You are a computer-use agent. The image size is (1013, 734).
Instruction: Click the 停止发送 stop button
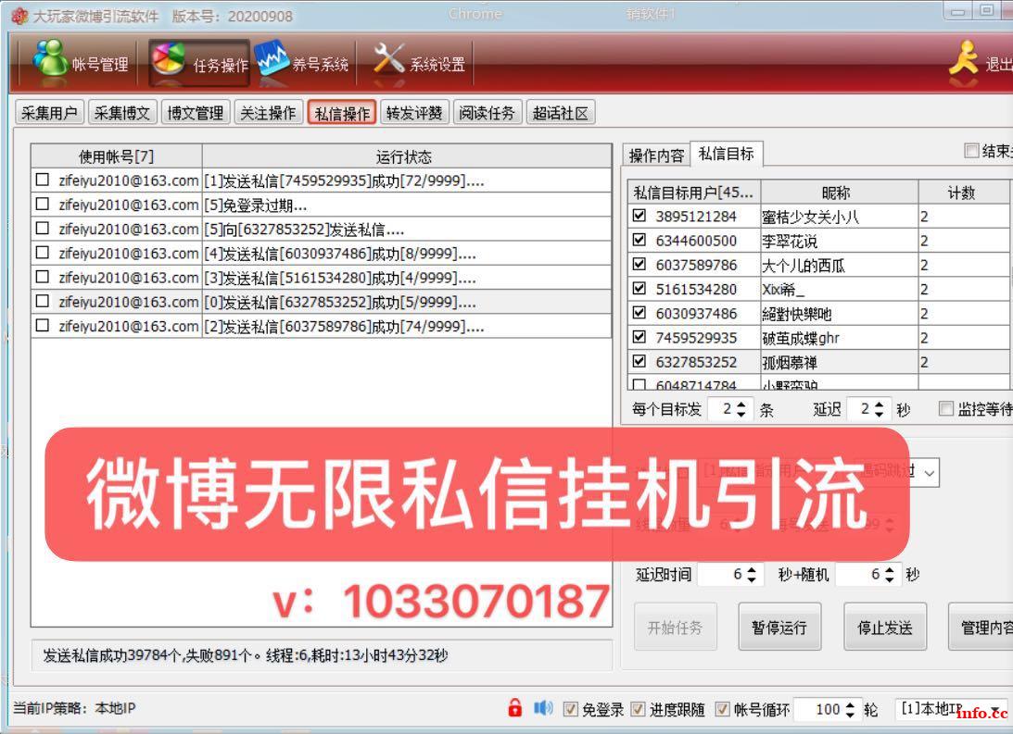(885, 627)
